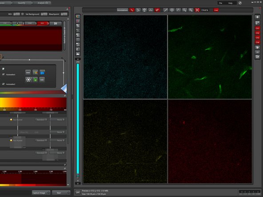Select the center crosshair pan tool
Image resolution: width=263 pixels, height=197 pixels.
pos(172,10)
